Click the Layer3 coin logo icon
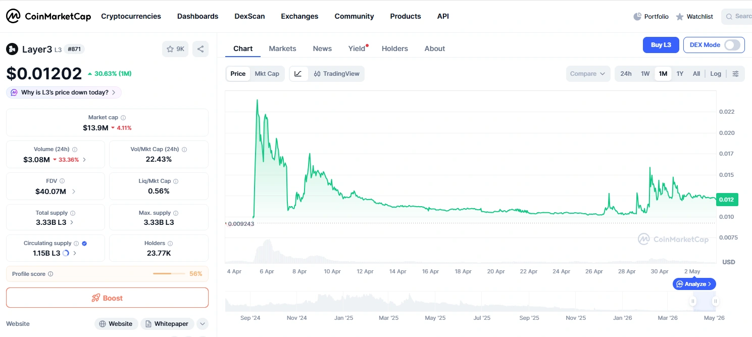 [x=12, y=49]
